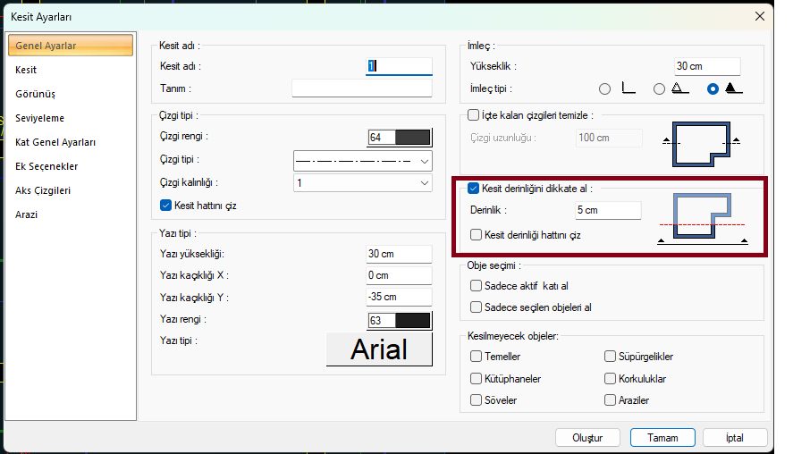Switch to Görünüş page
The height and width of the screenshot is (454, 793).
click(x=36, y=94)
